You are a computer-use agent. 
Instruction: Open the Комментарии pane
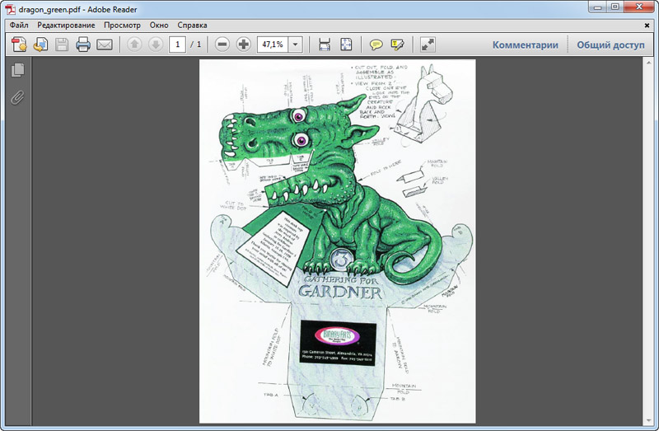point(526,45)
